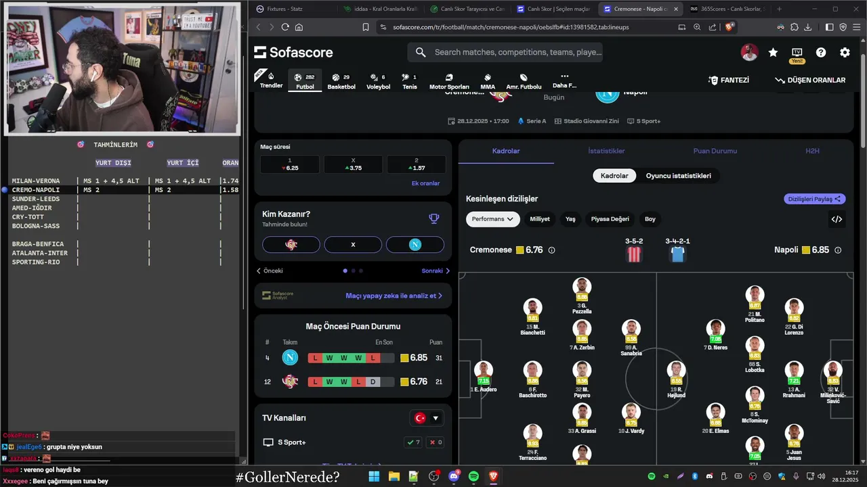The image size is (867, 487).
Task: Click info icon next to Cremonese rating
Action: click(x=551, y=250)
